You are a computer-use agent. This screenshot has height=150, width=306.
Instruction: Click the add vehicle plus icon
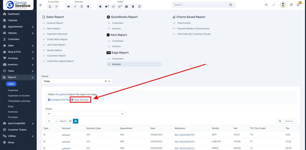(x=75, y=7)
